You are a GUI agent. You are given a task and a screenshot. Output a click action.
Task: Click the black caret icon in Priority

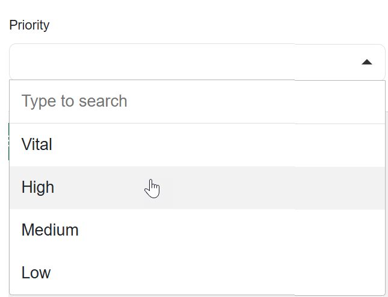[367, 62]
